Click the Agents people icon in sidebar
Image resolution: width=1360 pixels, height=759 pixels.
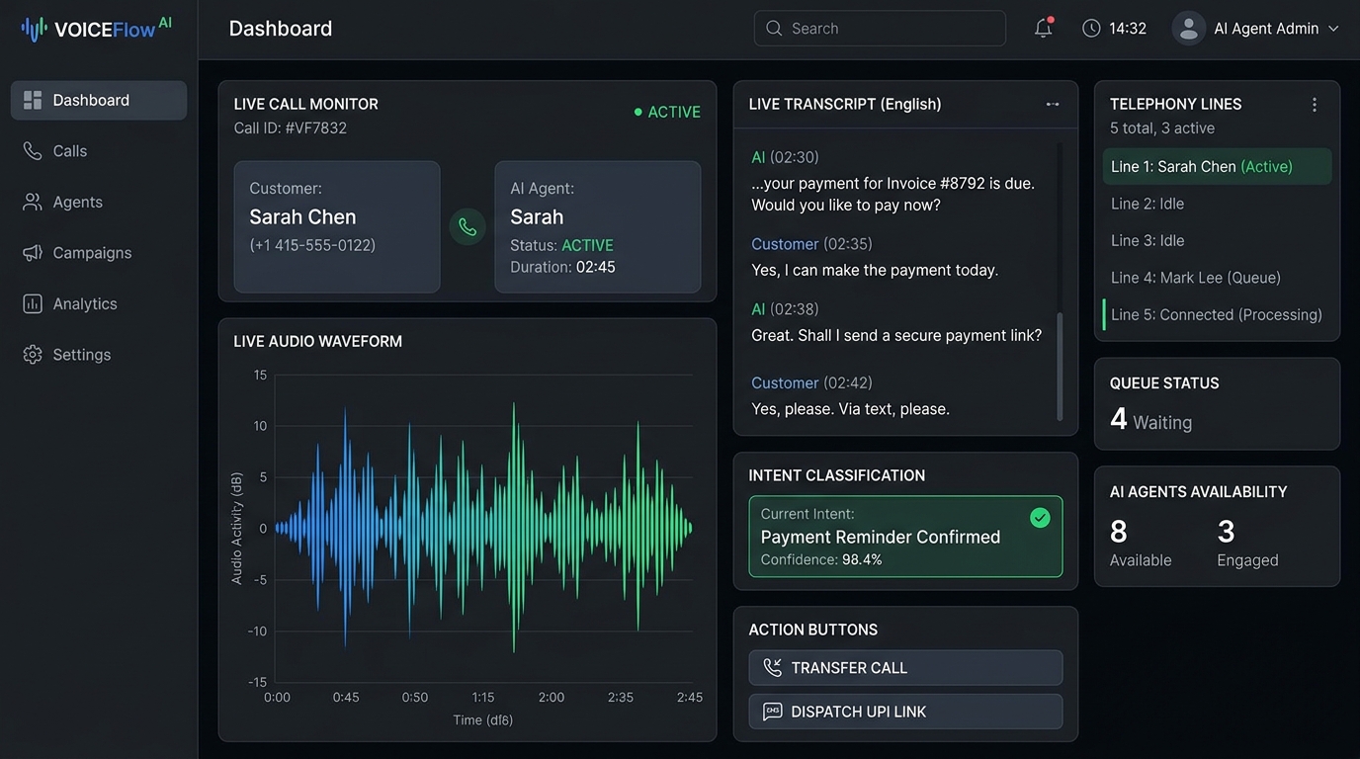33,202
